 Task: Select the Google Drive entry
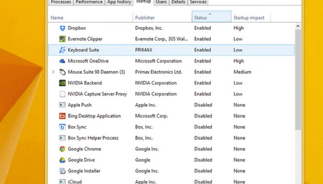(81, 160)
